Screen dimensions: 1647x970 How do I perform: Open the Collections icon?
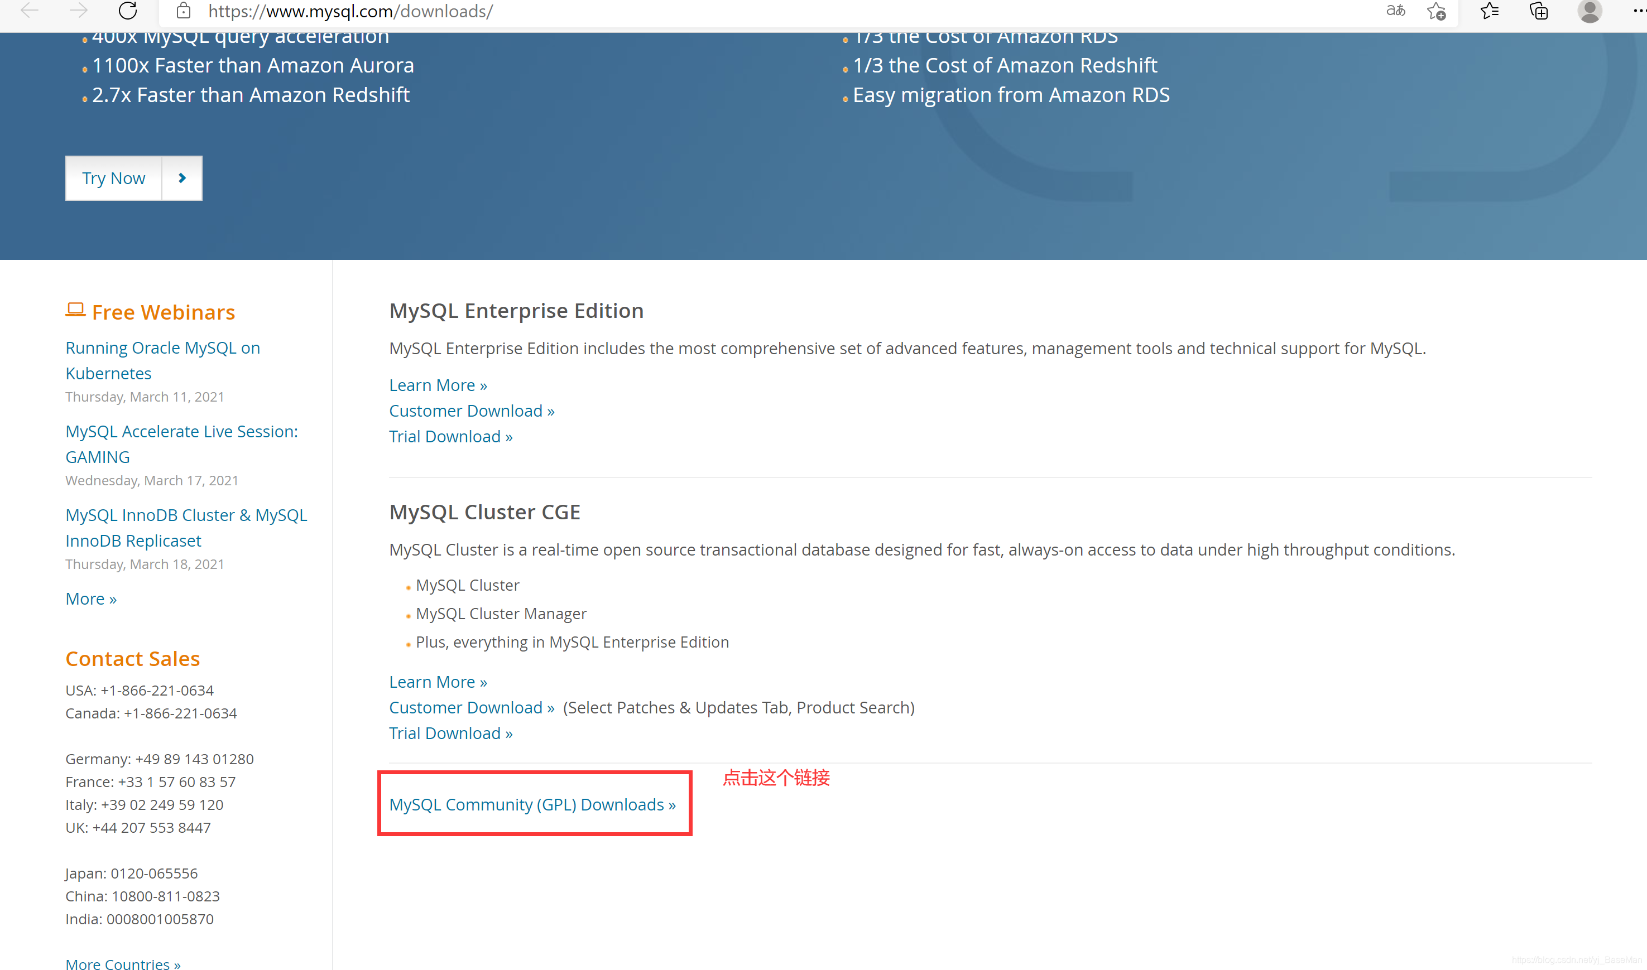pos(1539,11)
